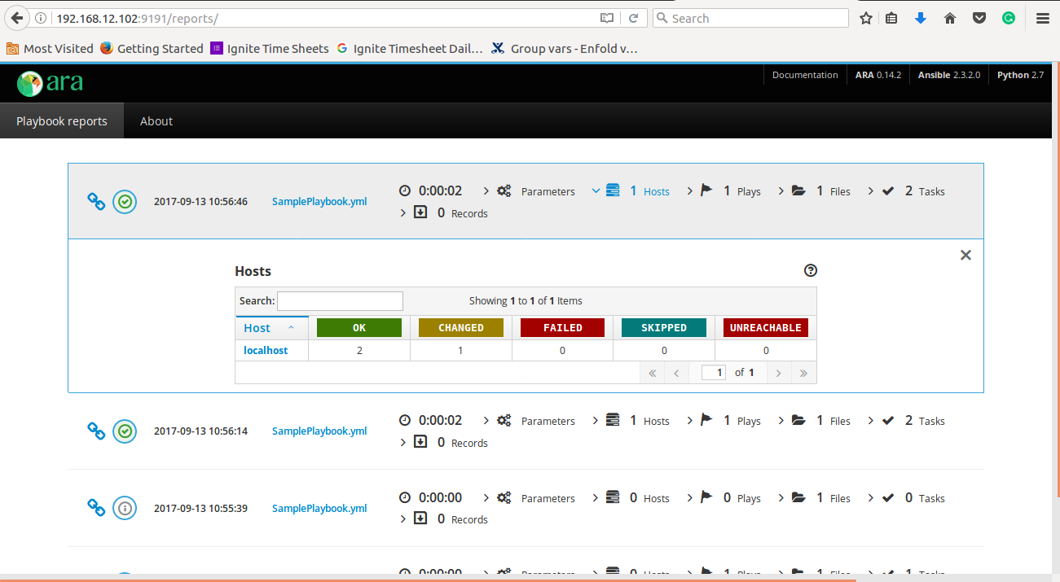Expand Plays of 10:56:46 report
Screen dimensions: 1060x582
(724, 191)
